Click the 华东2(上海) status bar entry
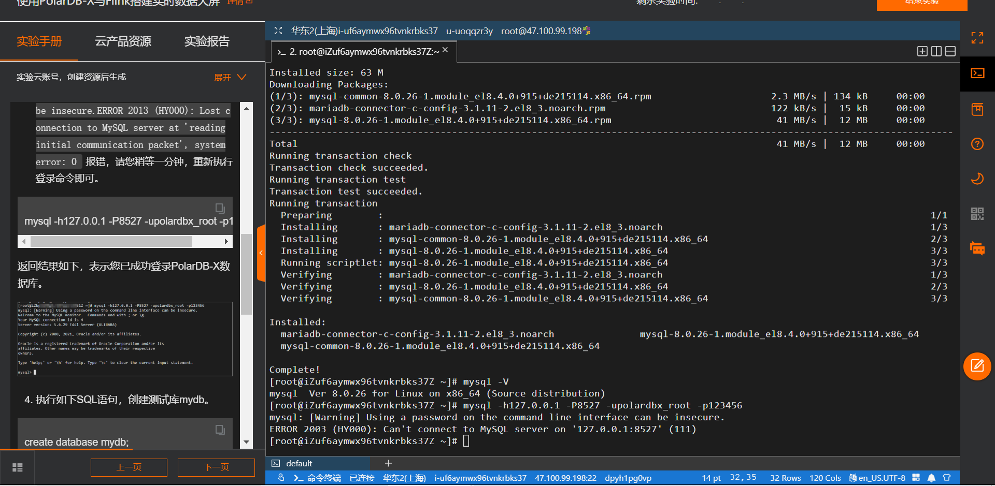The image size is (995, 486). pos(404,478)
